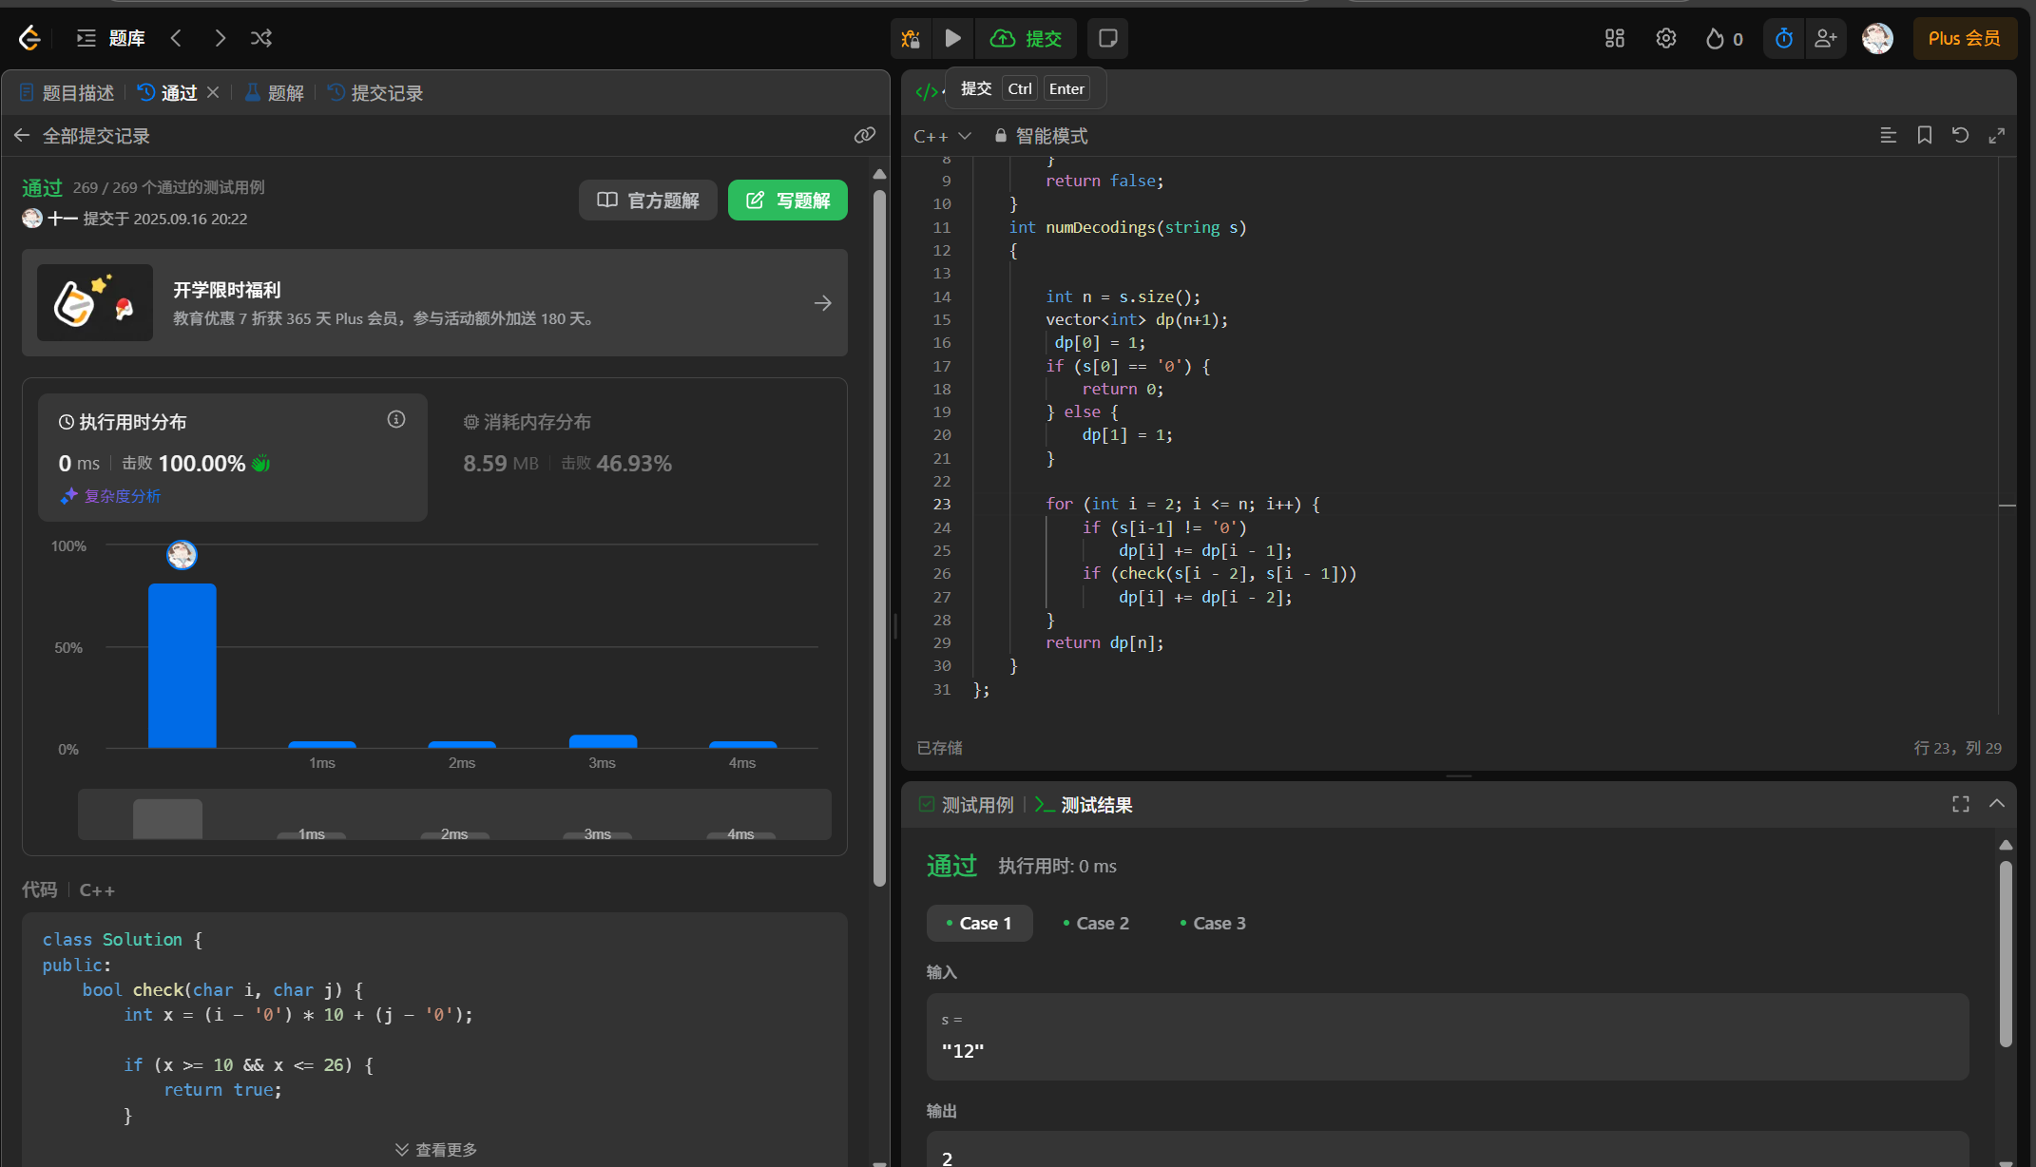The height and width of the screenshot is (1167, 2036).
Task: Toggle the 智能模式 lock mode
Action: 1041,136
